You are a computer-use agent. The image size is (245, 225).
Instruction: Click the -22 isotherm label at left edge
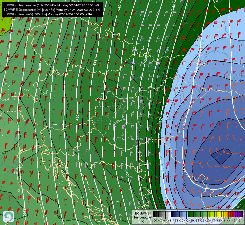[4, 152]
